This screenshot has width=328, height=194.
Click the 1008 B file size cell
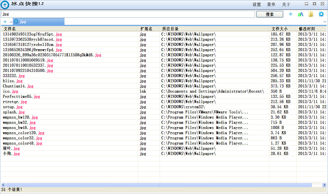(x=277, y=128)
